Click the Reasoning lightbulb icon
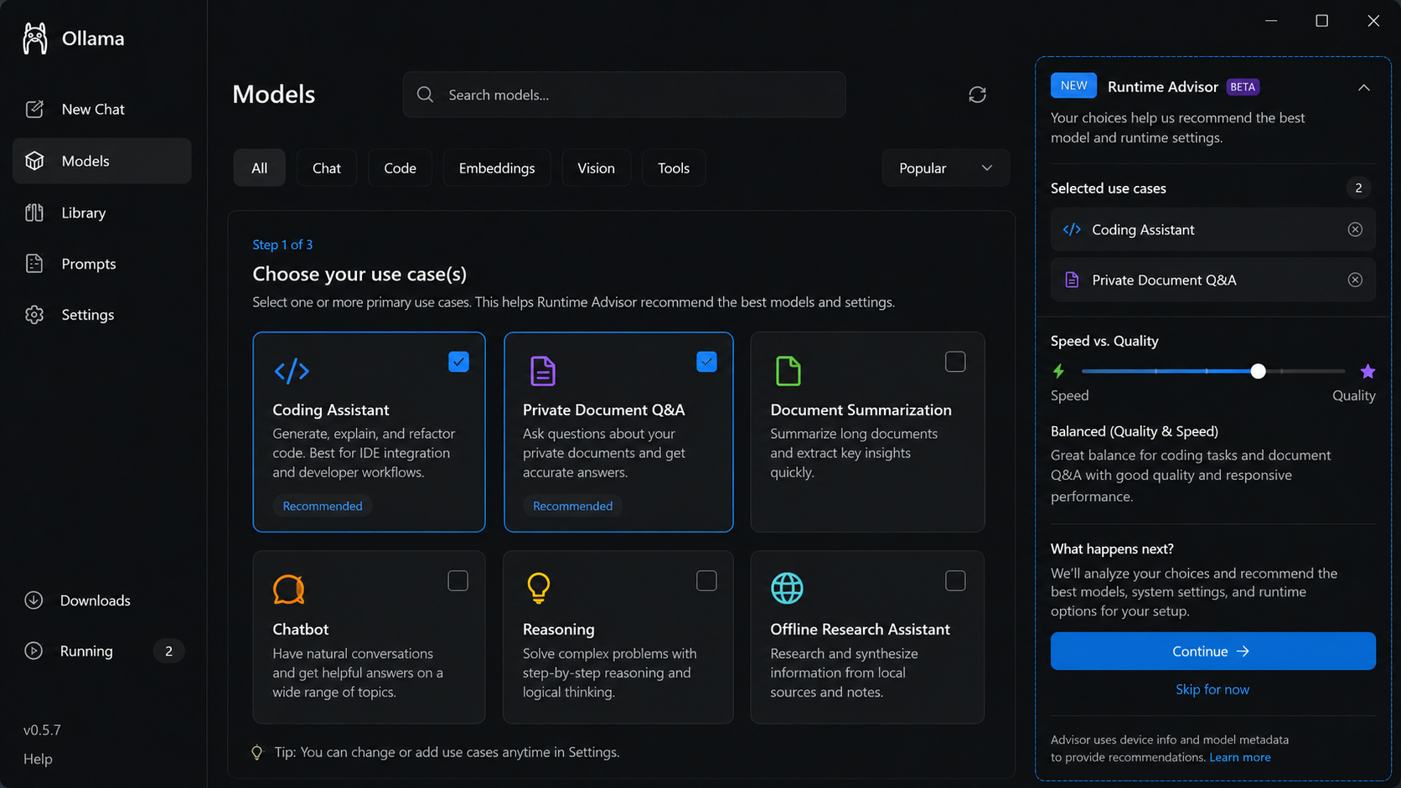The width and height of the screenshot is (1401, 788). click(539, 589)
